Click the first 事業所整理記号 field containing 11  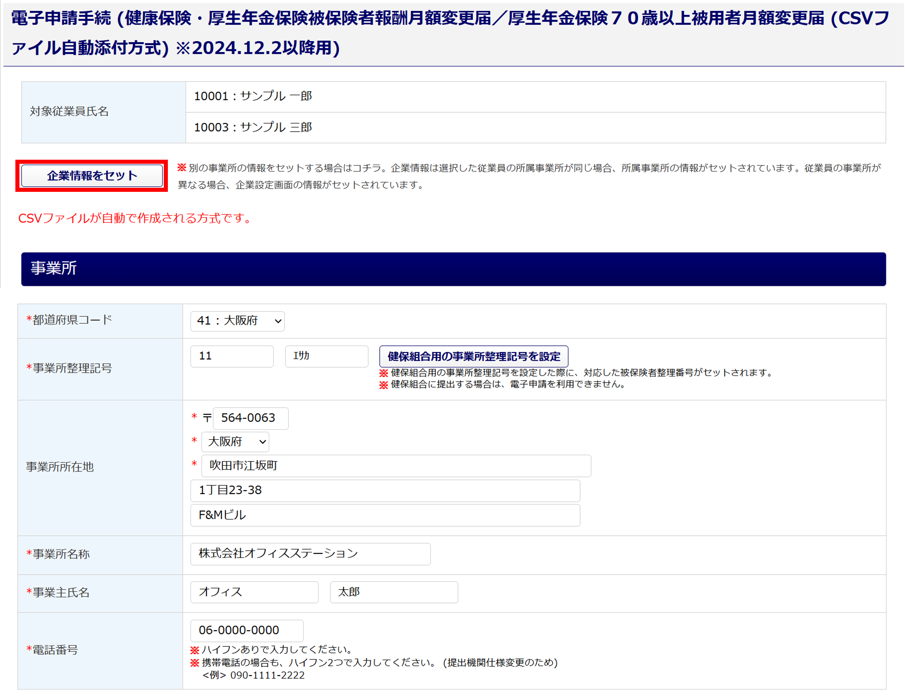point(232,356)
